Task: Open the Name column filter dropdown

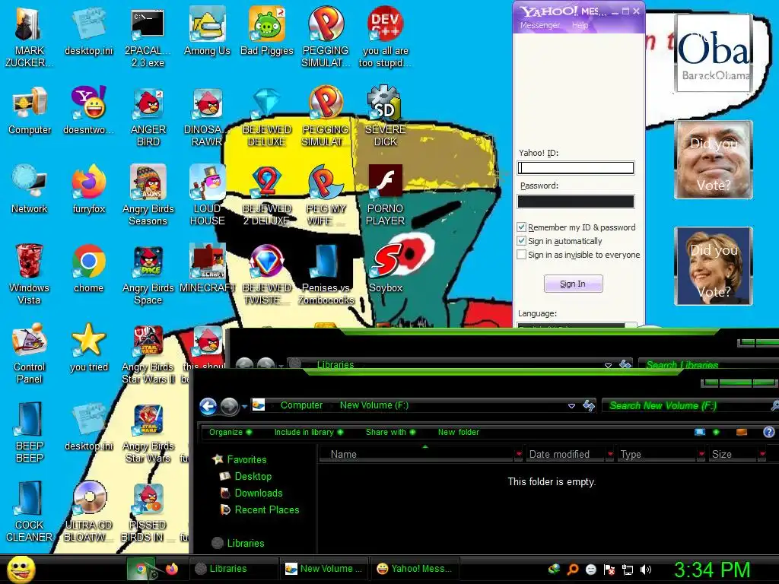Action: [x=519, y=454]
